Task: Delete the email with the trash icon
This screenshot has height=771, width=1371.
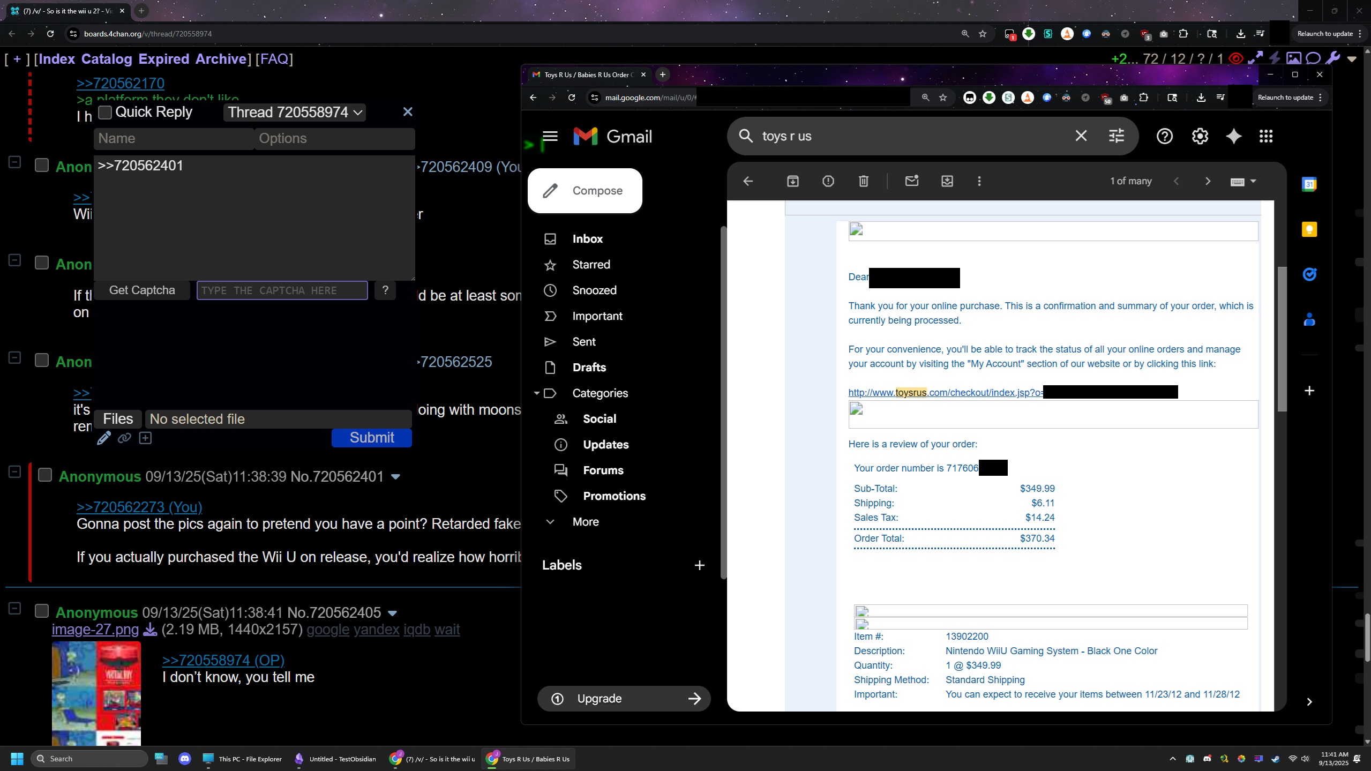Action: [x=864, y=181]
